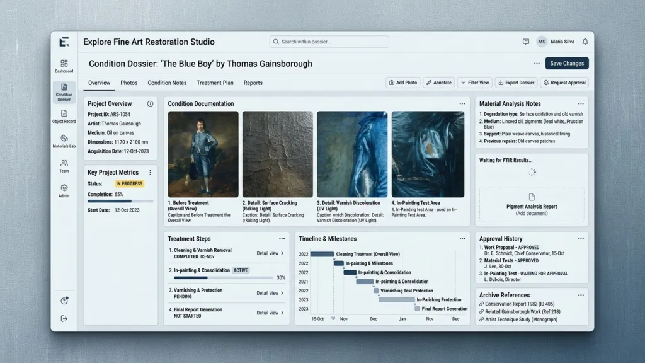The width and height of the screenshot is (645, 363).
Task: Click the ACTIVE badge on In-painting step
Action: 241,270
